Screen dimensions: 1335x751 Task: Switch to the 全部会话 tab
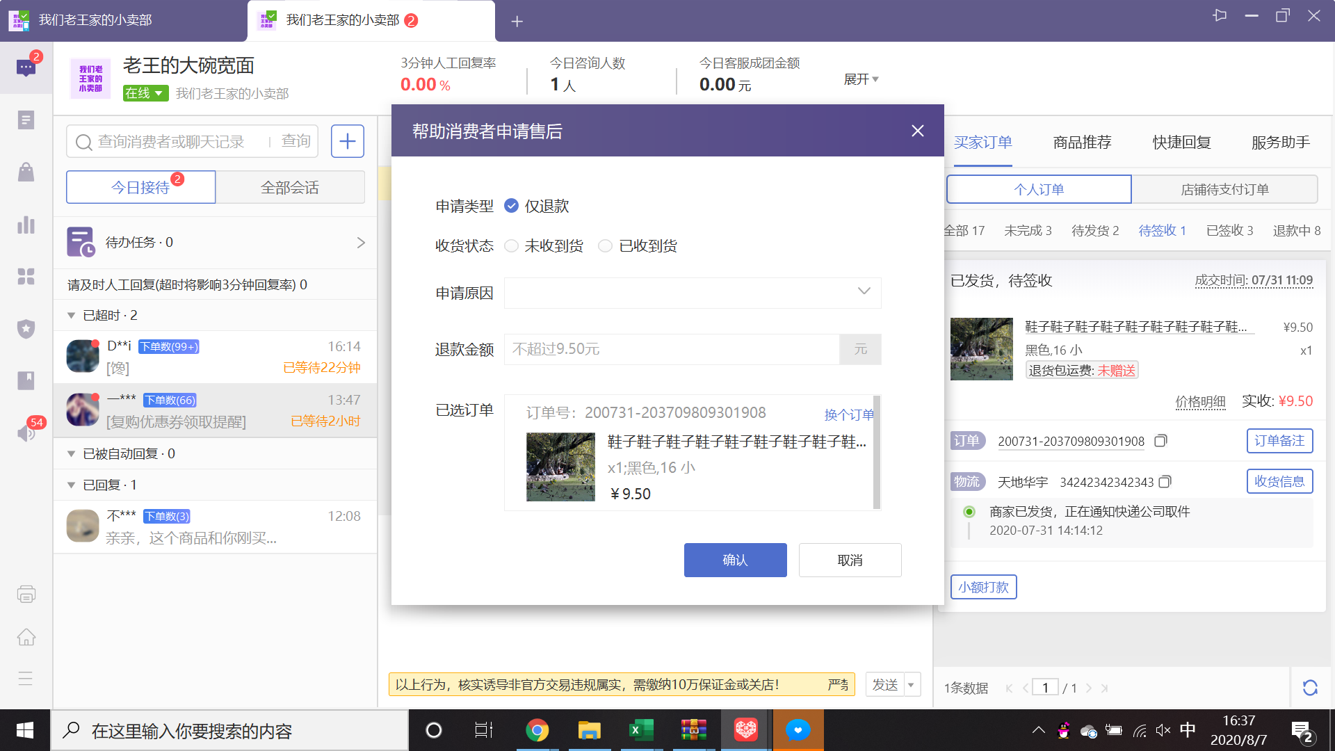290,188
